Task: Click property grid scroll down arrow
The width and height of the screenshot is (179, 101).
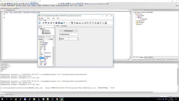Action: point(53,65)
